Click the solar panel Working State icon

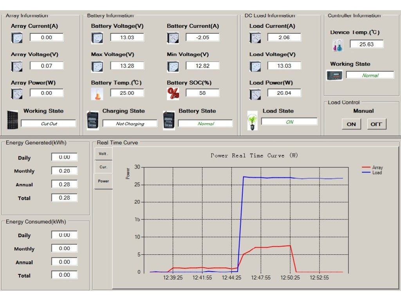coord(13,120)
